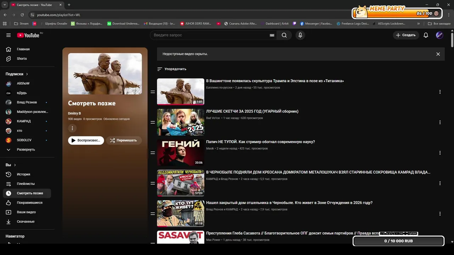Click the large playlist cover thumbnail
This screenshot has height=255, width=454.
click(105, 74)
